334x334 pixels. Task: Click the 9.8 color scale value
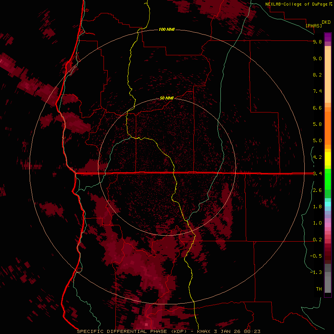317,42
